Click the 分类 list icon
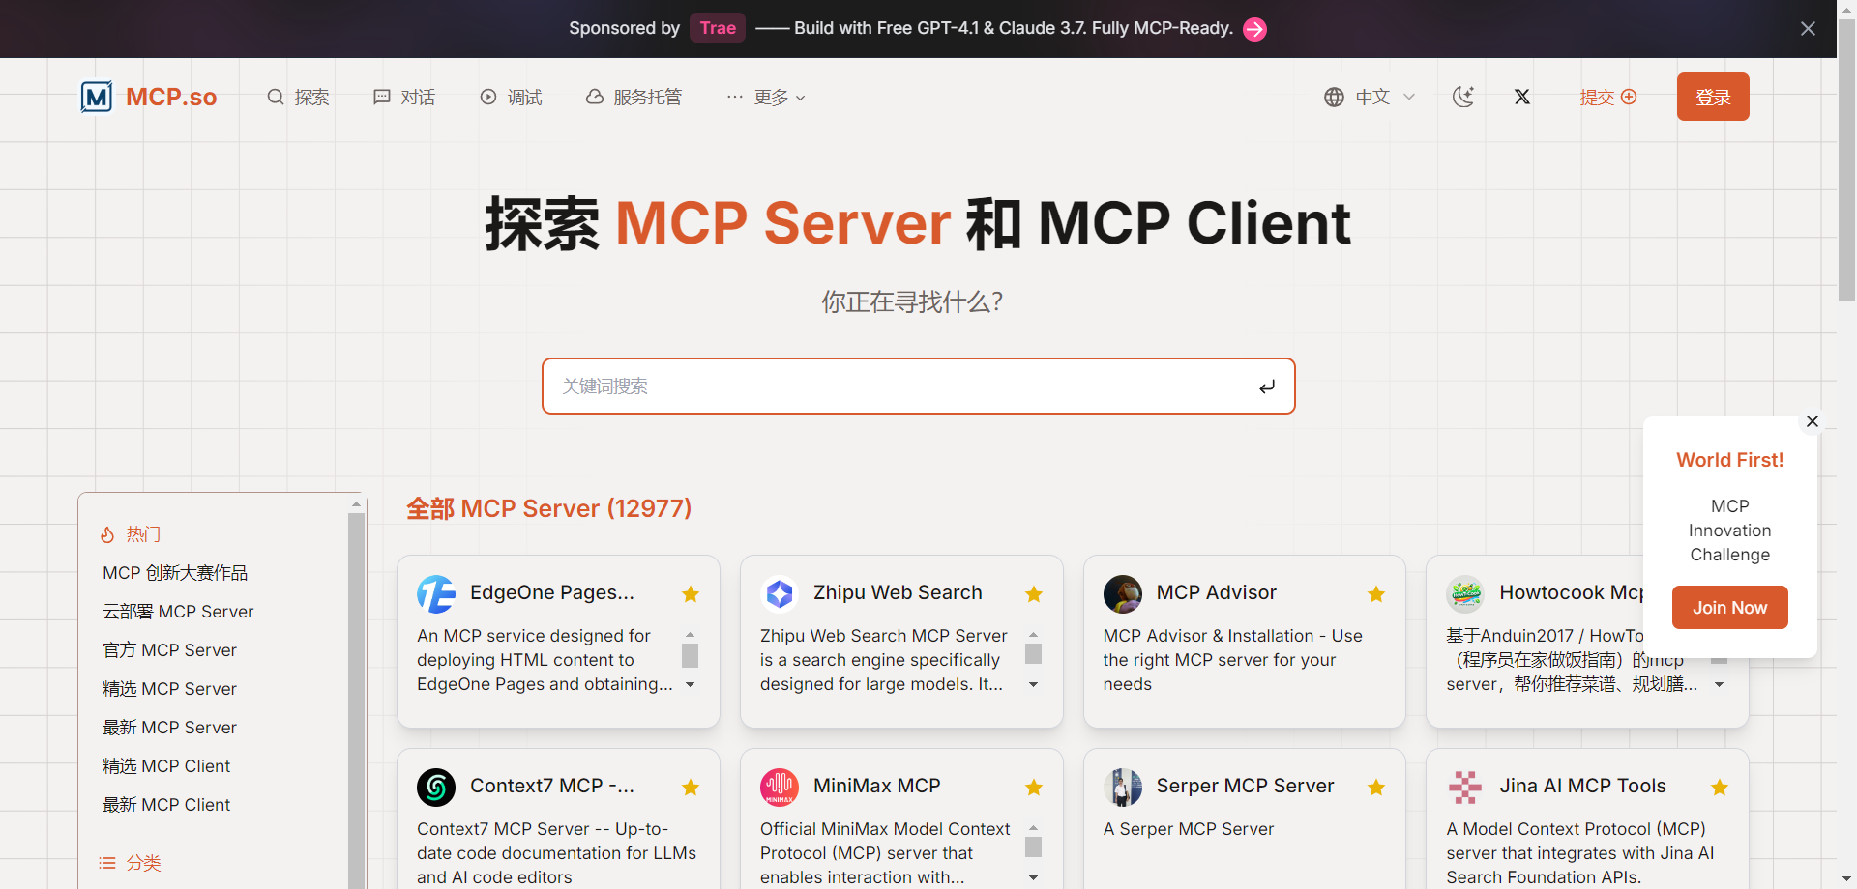 pos(107,863)
